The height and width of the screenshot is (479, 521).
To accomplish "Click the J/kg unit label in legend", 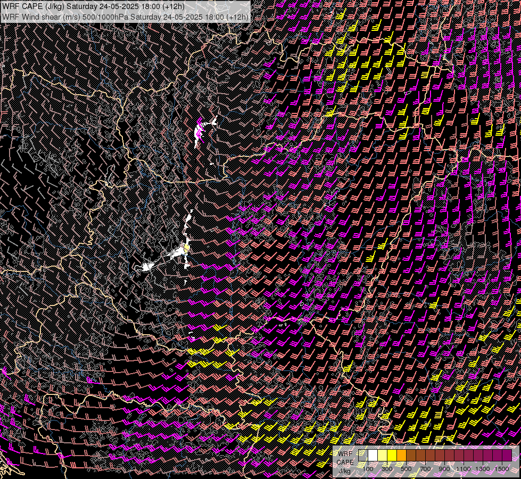I will coord(345,472).
